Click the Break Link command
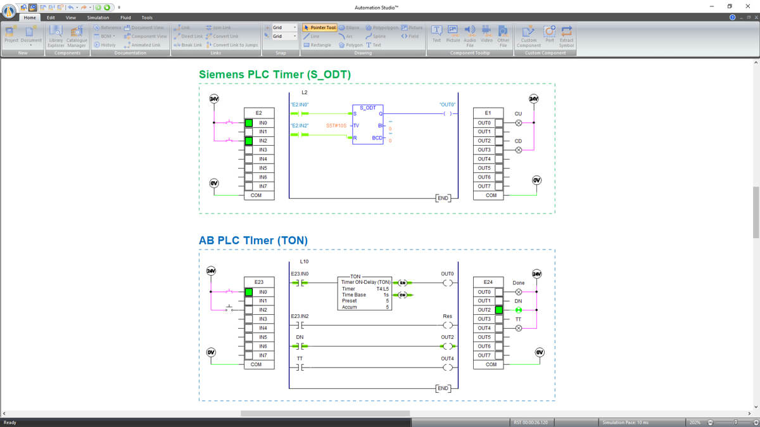The width and height of the screenshot is (760, 427). point(187,45)
